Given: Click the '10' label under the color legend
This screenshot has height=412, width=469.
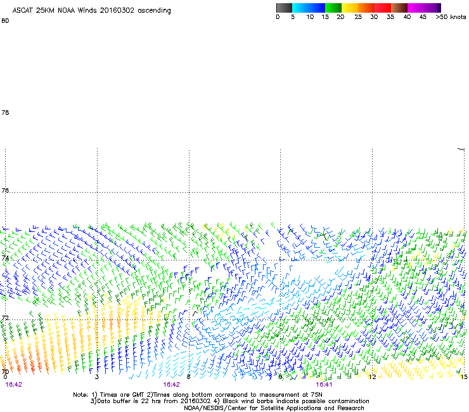Looking at the screenshot, I should [x=310, y=17].
